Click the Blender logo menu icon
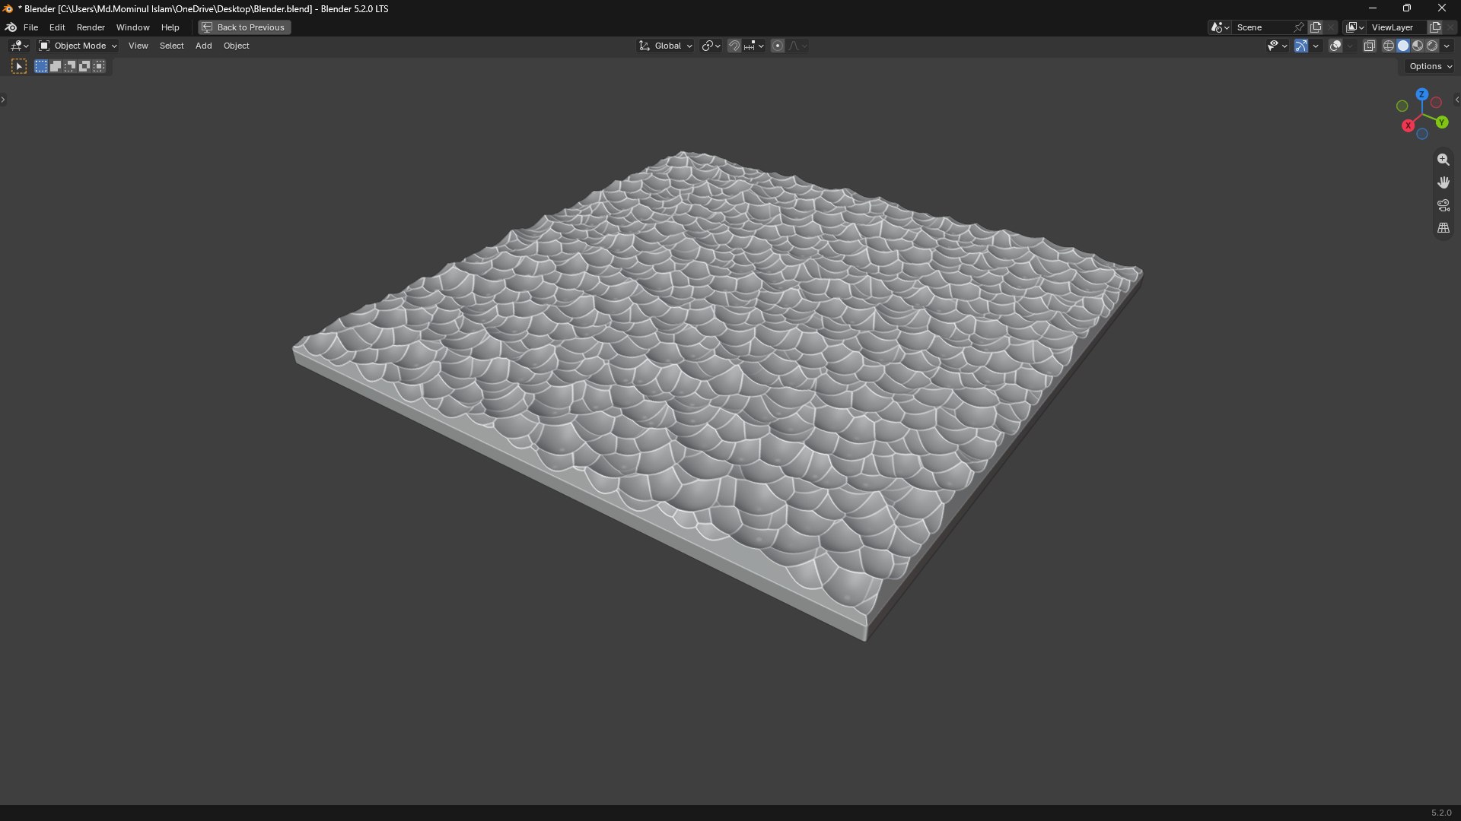 pyautogui.click(x=11, y=27)
